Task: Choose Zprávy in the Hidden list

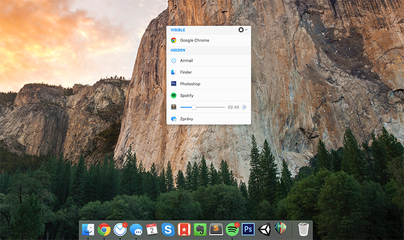Action: 186,119
